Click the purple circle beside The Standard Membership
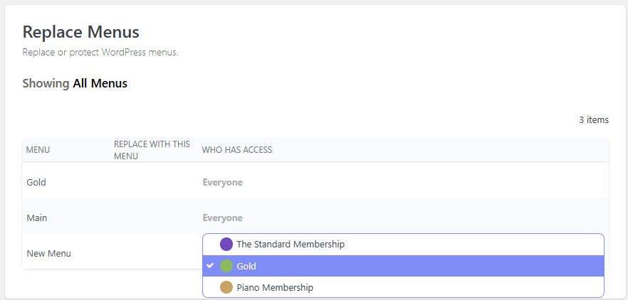The image size is (628, 300). [x=226, y=244]
